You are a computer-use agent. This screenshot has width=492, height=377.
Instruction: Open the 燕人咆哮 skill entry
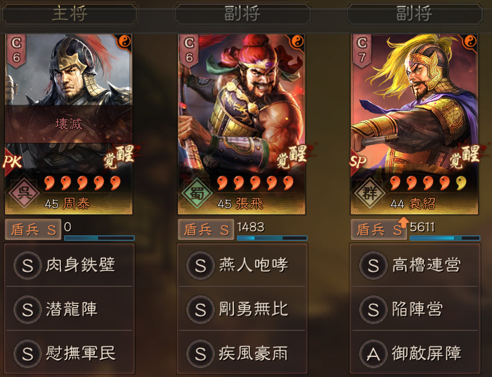242,265
